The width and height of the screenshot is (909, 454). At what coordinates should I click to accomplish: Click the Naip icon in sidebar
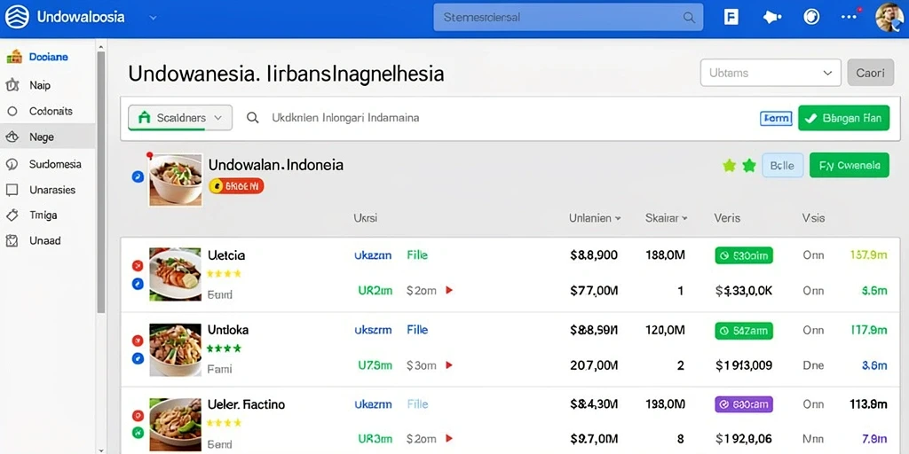click(x=12, y=85)
